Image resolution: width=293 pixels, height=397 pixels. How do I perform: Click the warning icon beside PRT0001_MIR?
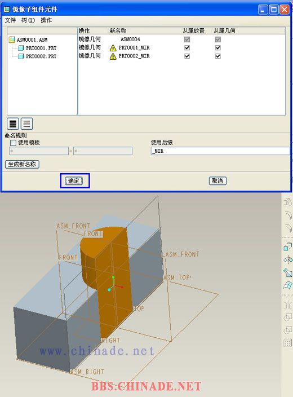tap(113, 48)
